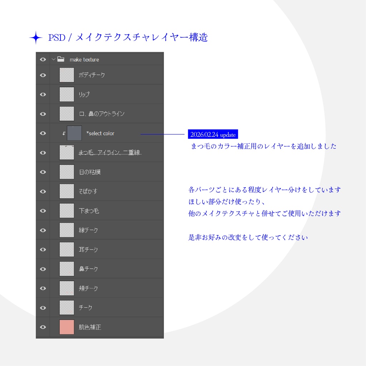This screenshot has width=366, height=366.
Task: Select the そばかす layer name
Action: point(88,192)
